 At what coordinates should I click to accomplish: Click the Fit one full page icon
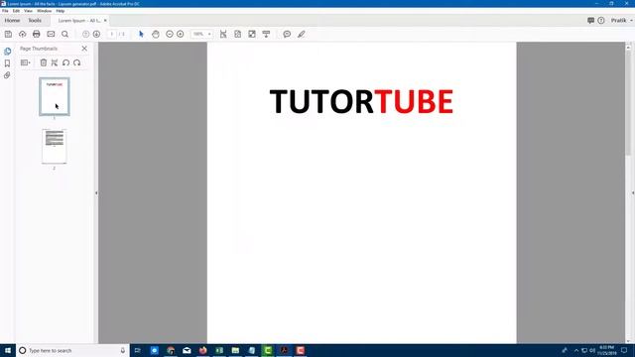click(x=238, y=34)
